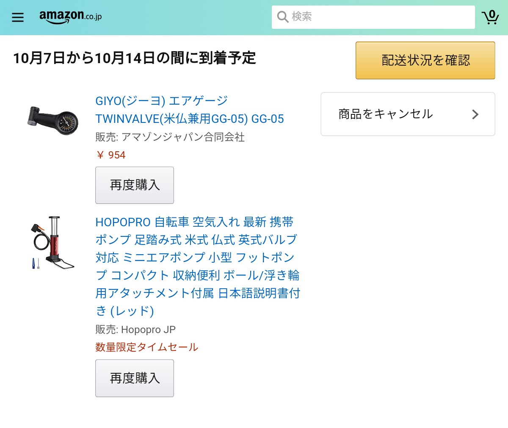The height and width of the screenshot is (428, 508).
Task: Open 商品をキャンセル option
Action: pyautogui.click(x=408, y=114)
